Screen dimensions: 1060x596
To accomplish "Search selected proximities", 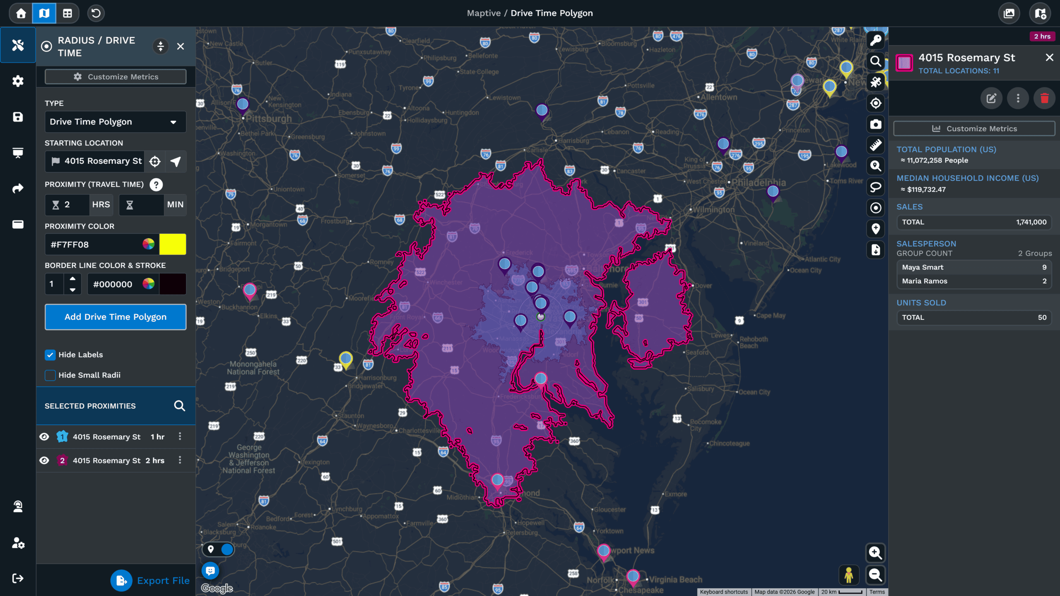I will point(179,406).
